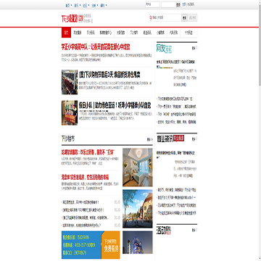261x261 pixels.
Task: Click the red badge beside 商业资讯 heading
Action: coord(179,138)
